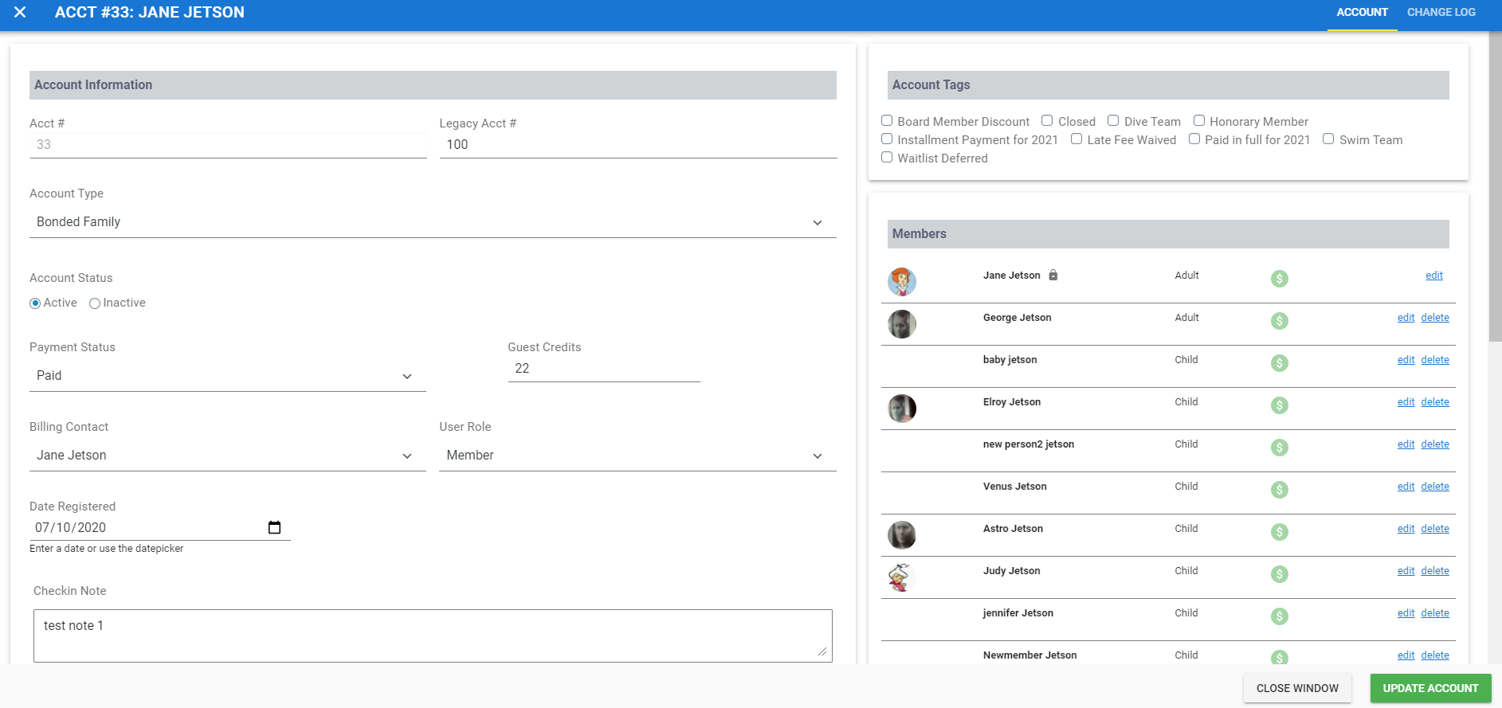
Task: Click baby jetson's green dollar icon
Action: pyautogui.click(x=1280, y=363)
